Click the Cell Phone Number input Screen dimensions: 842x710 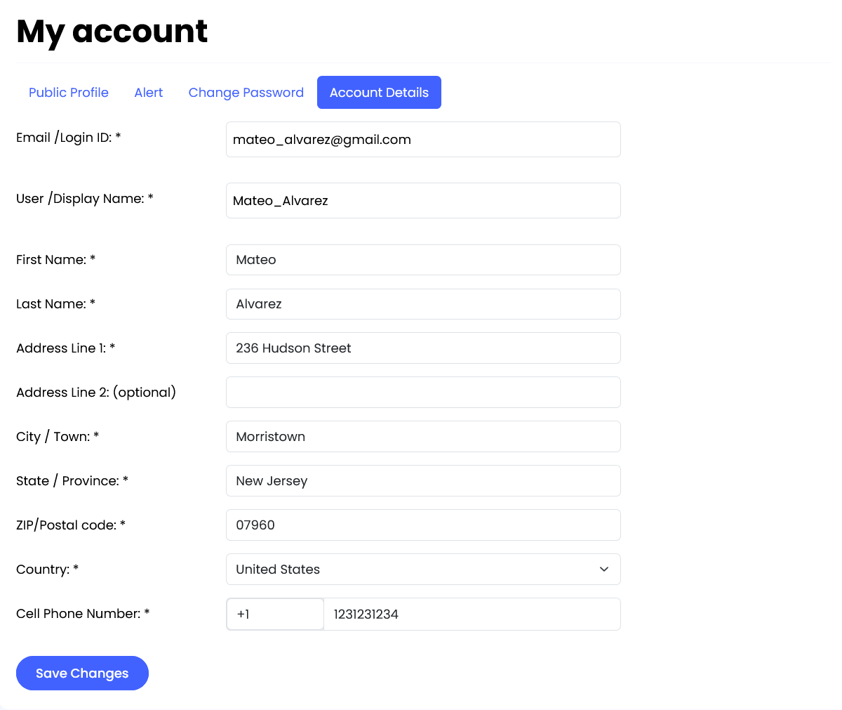(x=472, y=614)
